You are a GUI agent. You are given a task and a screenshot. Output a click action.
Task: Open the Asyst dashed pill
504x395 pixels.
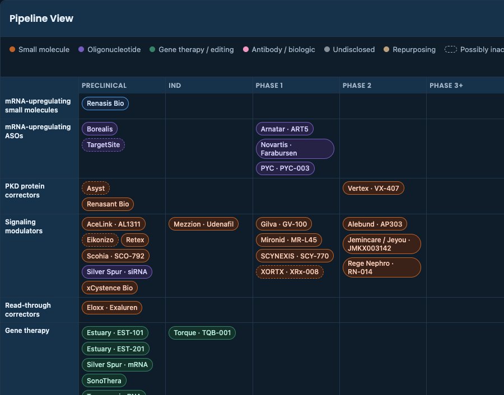(x=96, y=188)
